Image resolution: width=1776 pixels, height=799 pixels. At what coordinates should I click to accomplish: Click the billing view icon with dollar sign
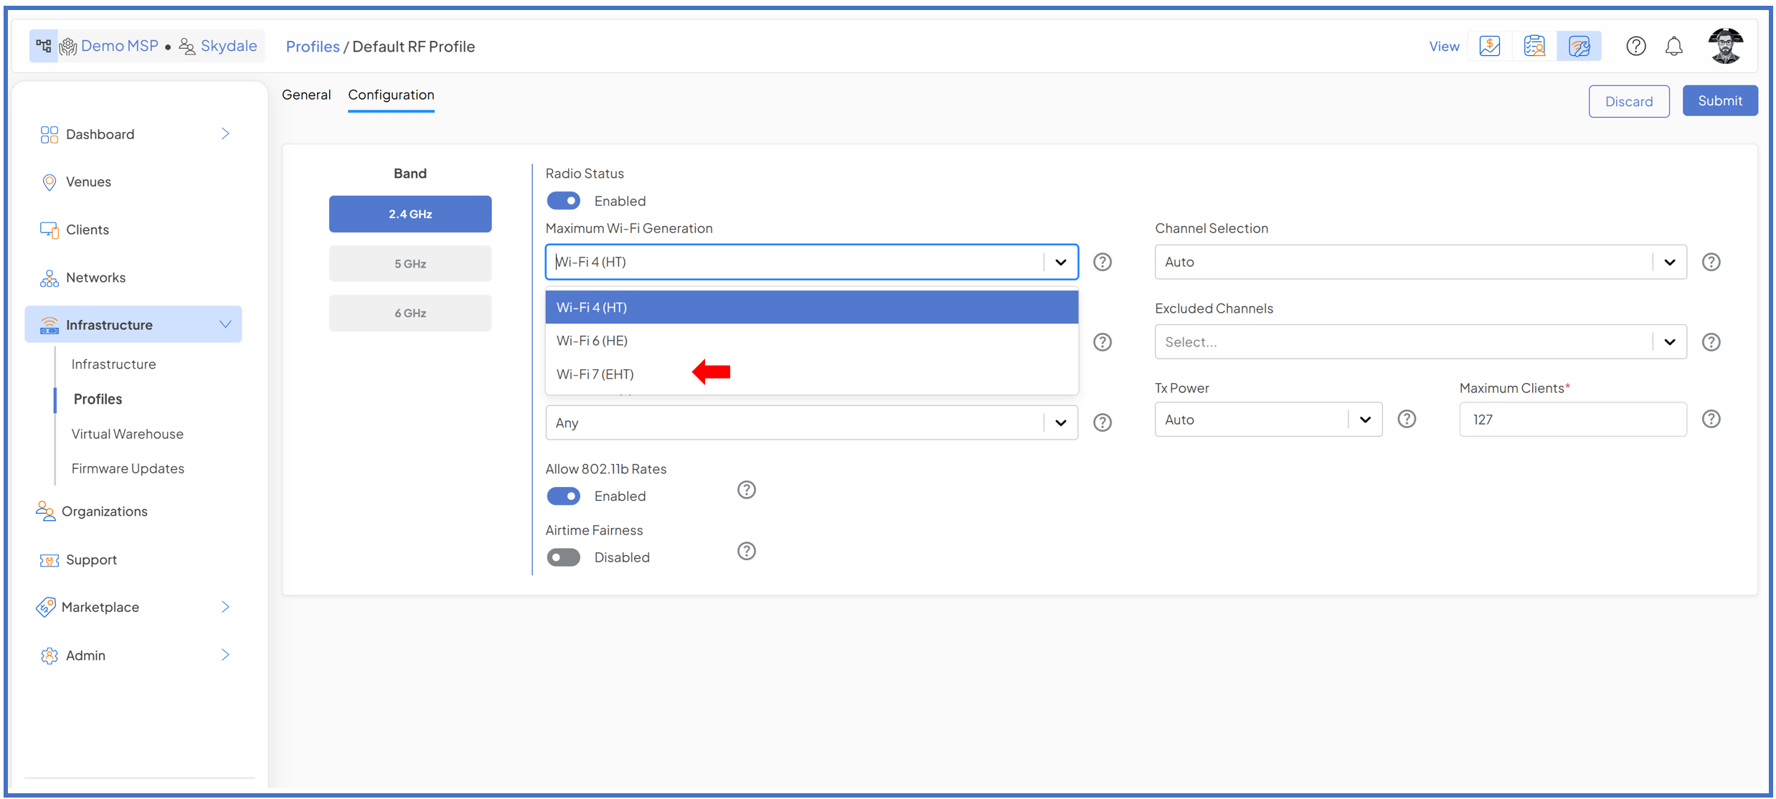[x=1490, y=47]
